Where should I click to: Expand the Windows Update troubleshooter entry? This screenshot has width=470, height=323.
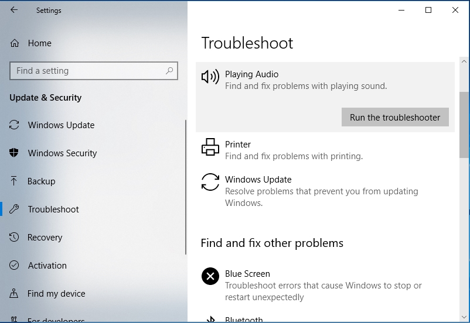coord(321,191)
